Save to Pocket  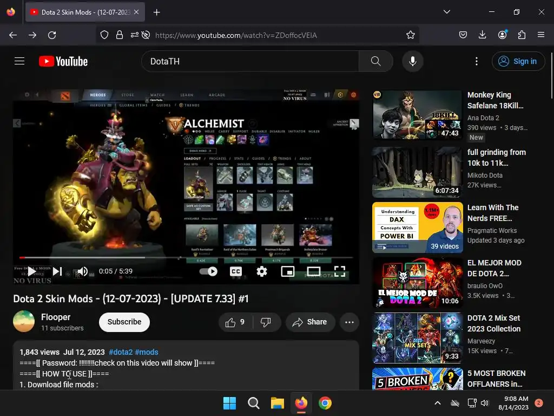tap(463, 35)
